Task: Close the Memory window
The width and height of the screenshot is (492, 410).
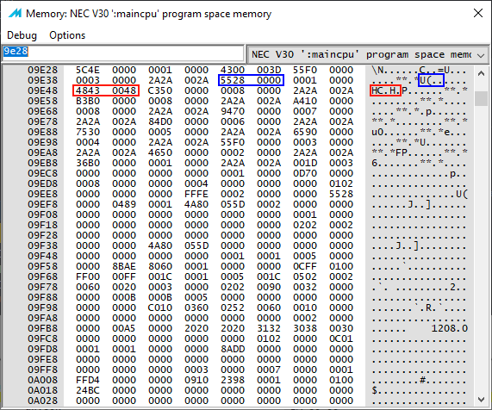Action: (478, 13)
